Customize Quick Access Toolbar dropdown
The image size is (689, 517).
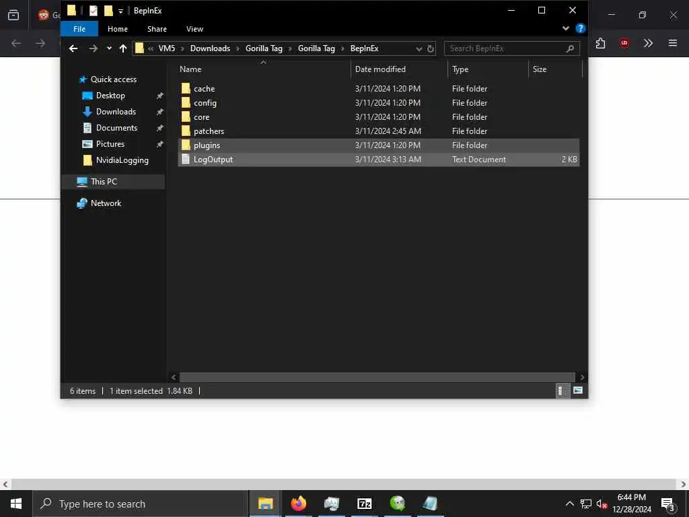(x=120, y=11)
